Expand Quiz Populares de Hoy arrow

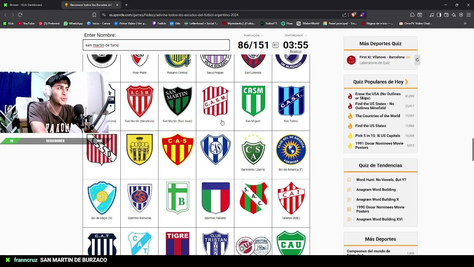pyautogui.click(x=406, y=82)
